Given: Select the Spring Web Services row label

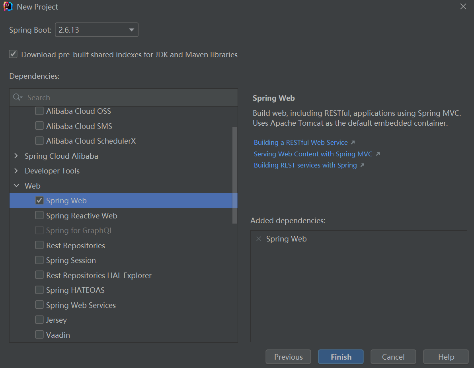Looking at the screenshot, I should tap(81, 305).
